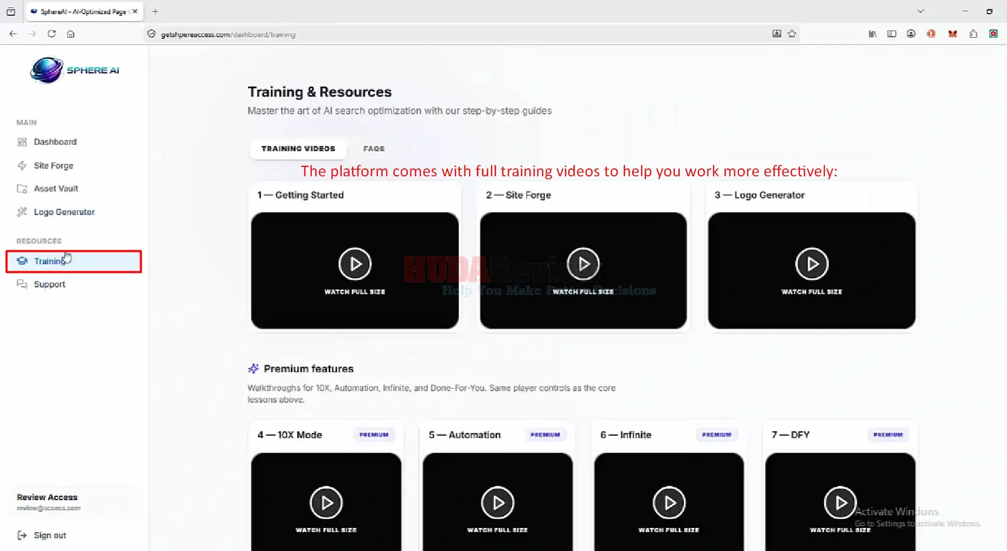Click the site security shield icon
This screenshot has height=551, width=1007.
(152, 34)
